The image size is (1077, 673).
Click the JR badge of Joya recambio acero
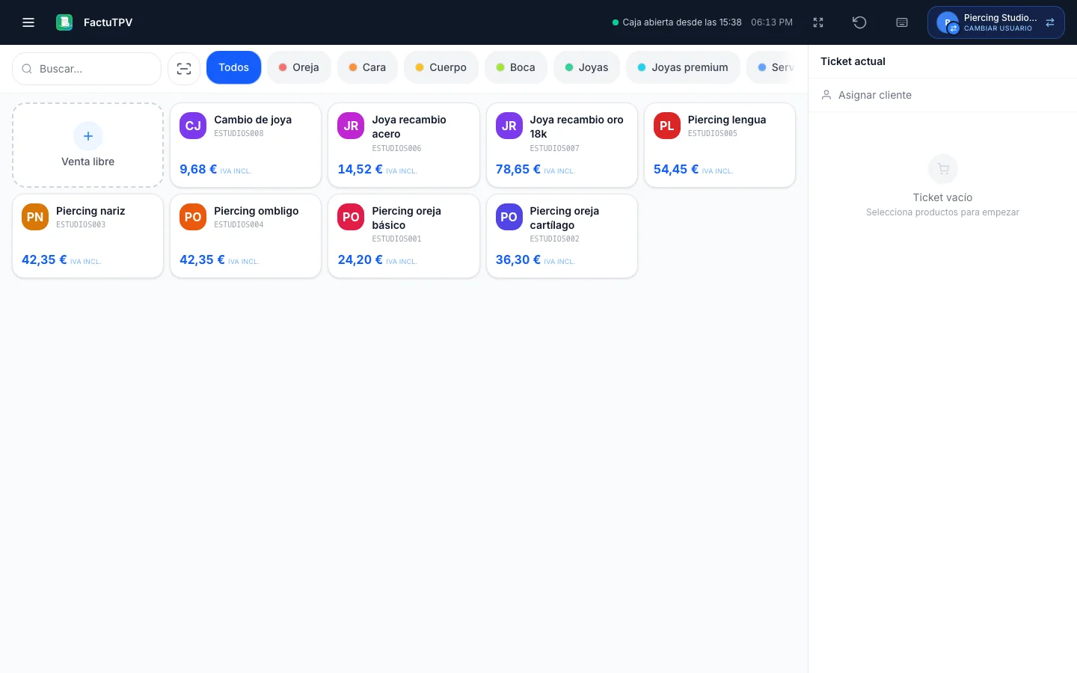pos(351,126)
